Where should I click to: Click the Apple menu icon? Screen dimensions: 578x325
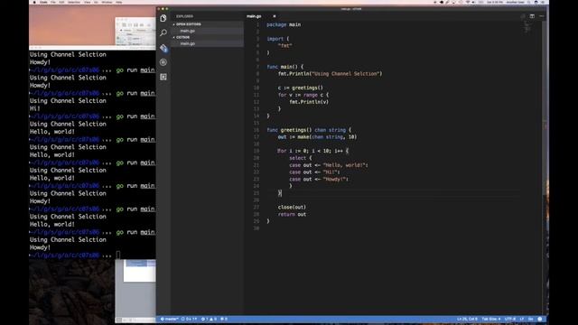click(34, 2)
